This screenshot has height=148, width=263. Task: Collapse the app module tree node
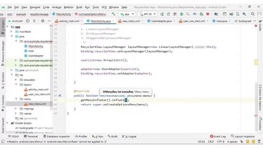[7, 27]
